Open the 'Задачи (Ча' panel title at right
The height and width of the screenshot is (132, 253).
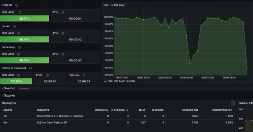[x=245, y=103]
